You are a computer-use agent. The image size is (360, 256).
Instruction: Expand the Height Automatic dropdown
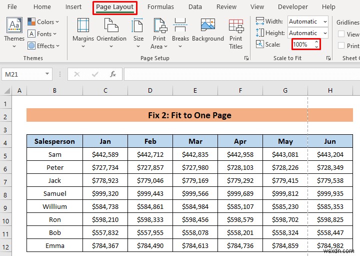[324, 33]
